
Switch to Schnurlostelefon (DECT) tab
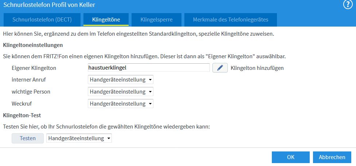point(42,20)
